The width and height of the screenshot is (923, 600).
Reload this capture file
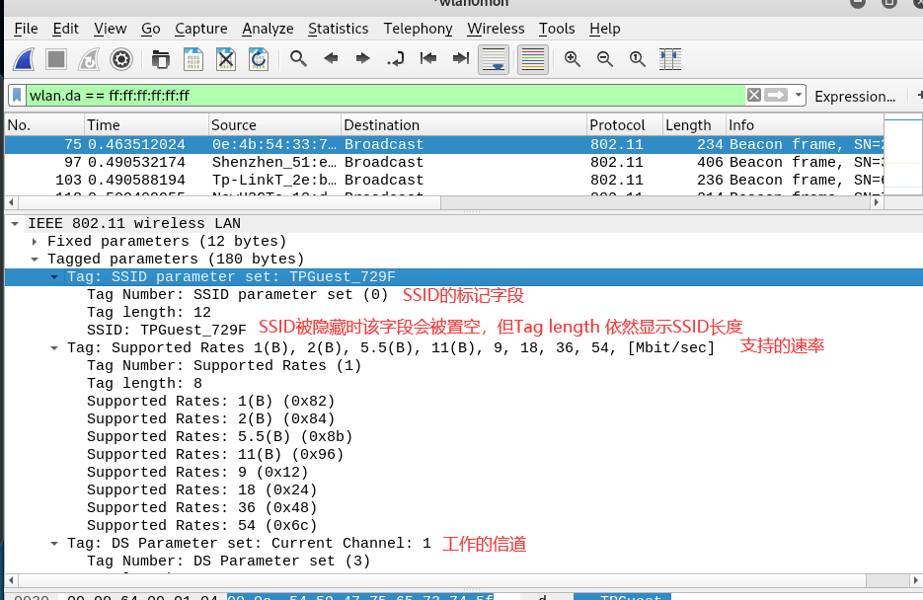click(x=259, y=59)
